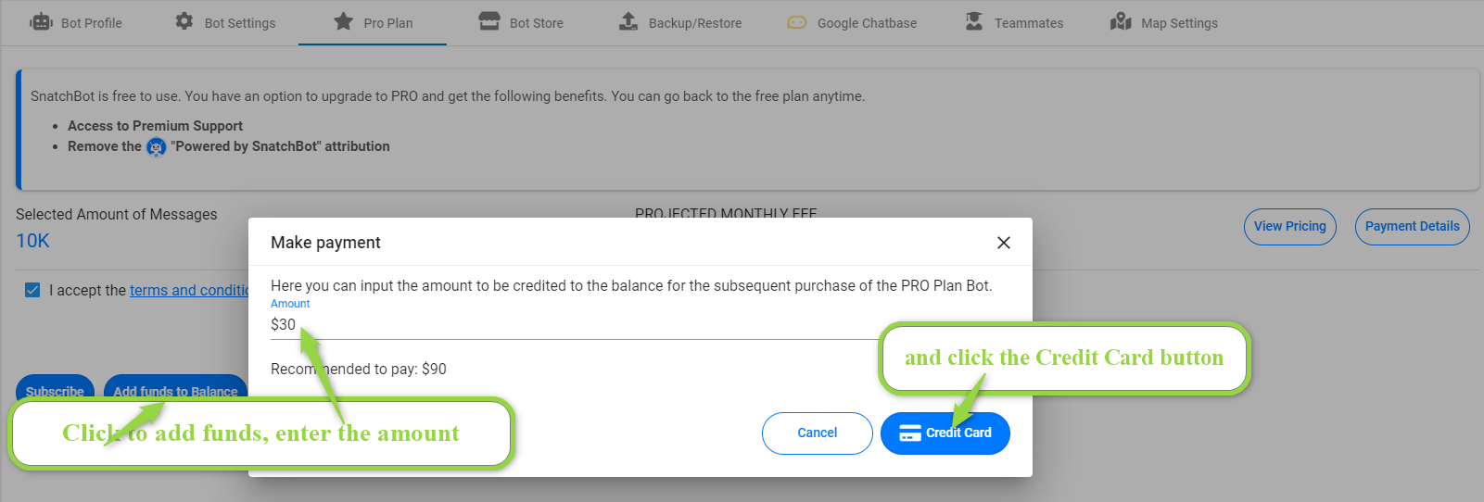Screen dimensions: 1484x502
Task: Click the credit card icon in button
Action: pyautogui.click(x=910, y=433)
